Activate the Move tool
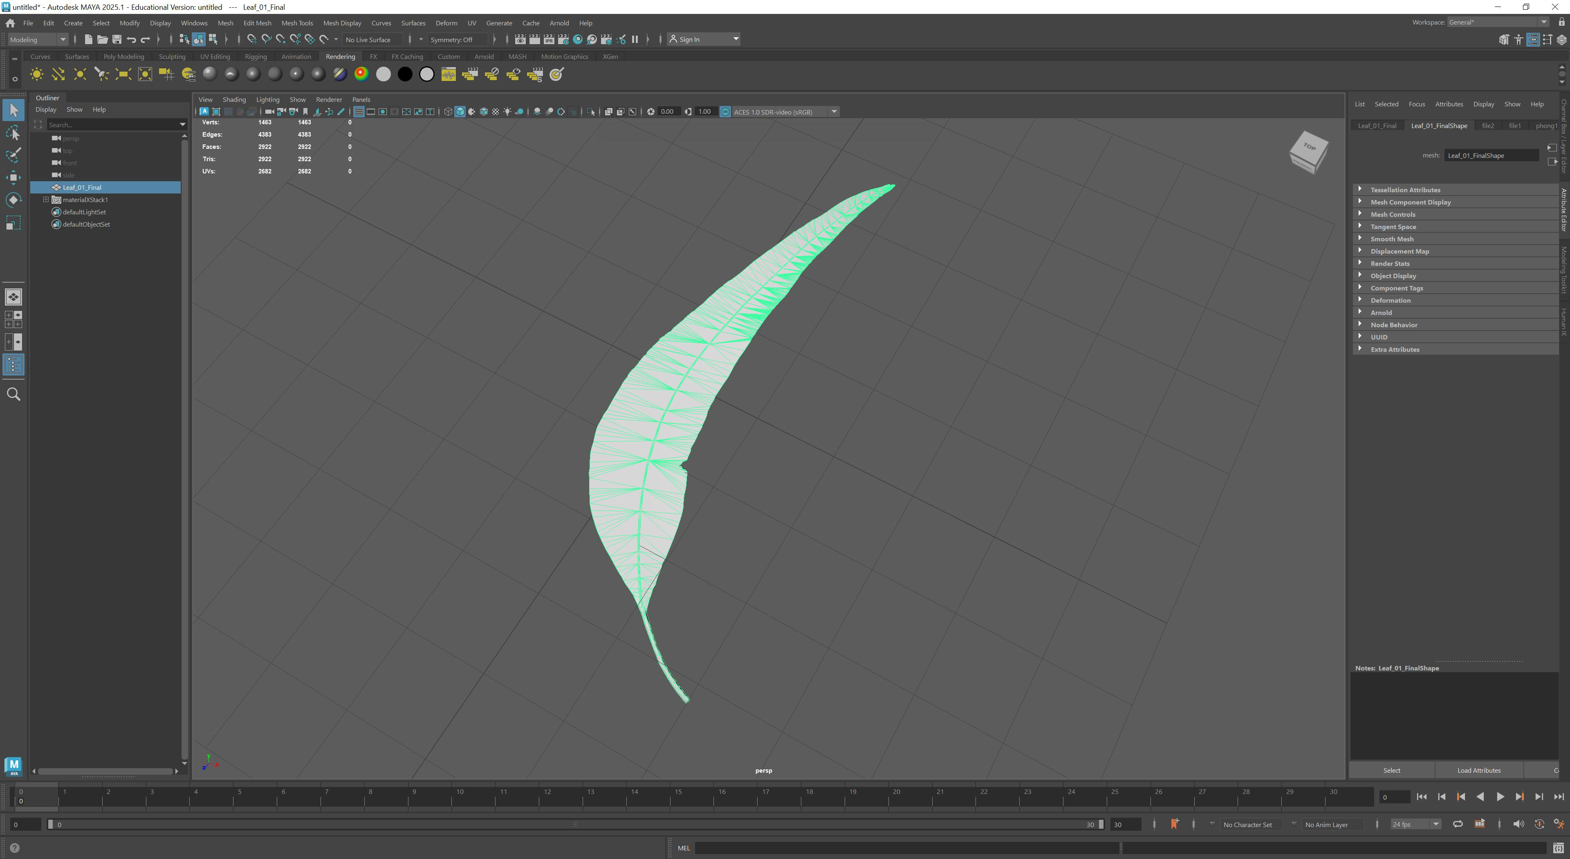 coord(13,178)
